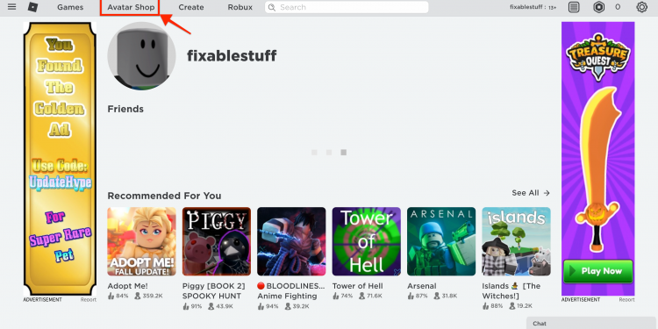Open the Avatar Shop tab
Image resolution: width=658 pixels, height=329 pixels.
131,7
